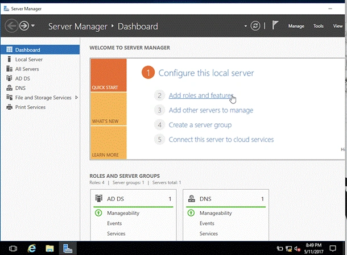This screenshot has width=347, height=255.
Task: Click Manageability in the DNS tile
Action: [x=216, y=213]
